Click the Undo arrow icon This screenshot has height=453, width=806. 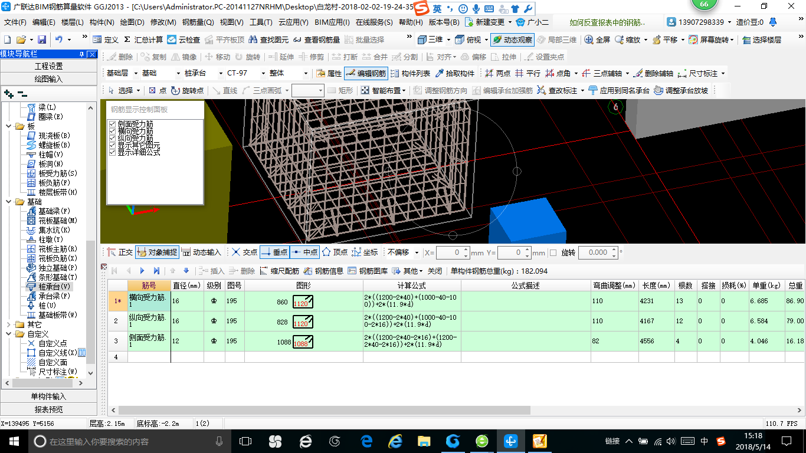[x=59, y=40]
